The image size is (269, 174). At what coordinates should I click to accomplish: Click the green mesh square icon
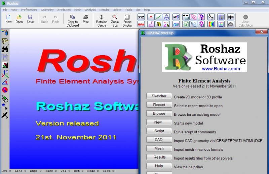click(x=186, y=24)
